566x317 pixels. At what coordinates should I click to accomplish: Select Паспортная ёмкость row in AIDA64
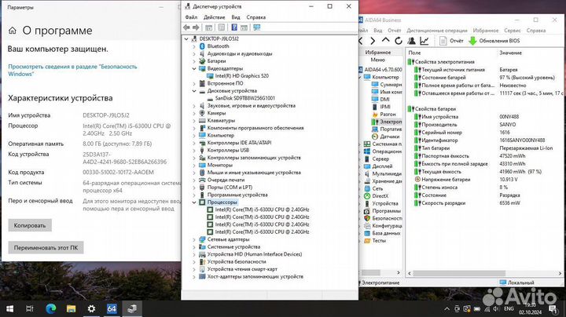click(x=485, y=156)
